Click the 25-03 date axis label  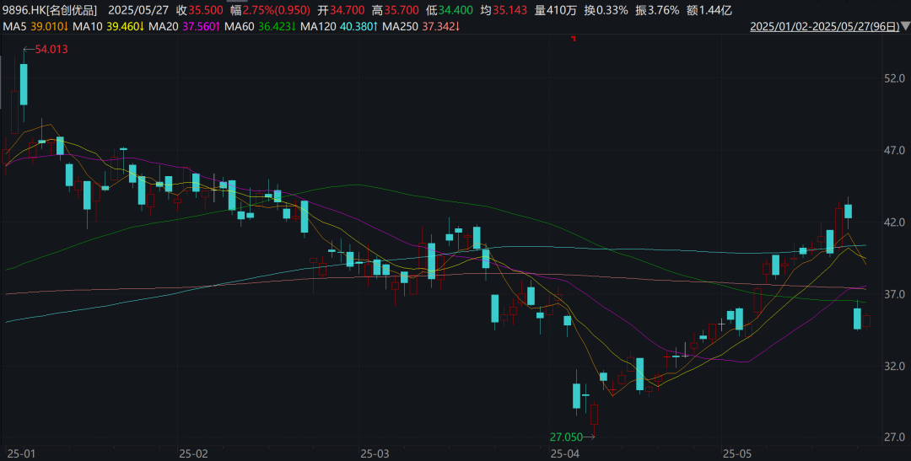(x=375, y=453)
